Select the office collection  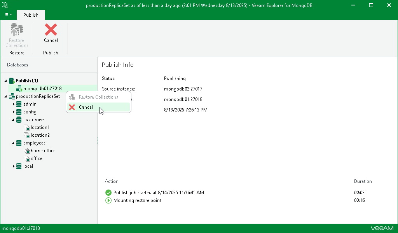click(36, 158)
